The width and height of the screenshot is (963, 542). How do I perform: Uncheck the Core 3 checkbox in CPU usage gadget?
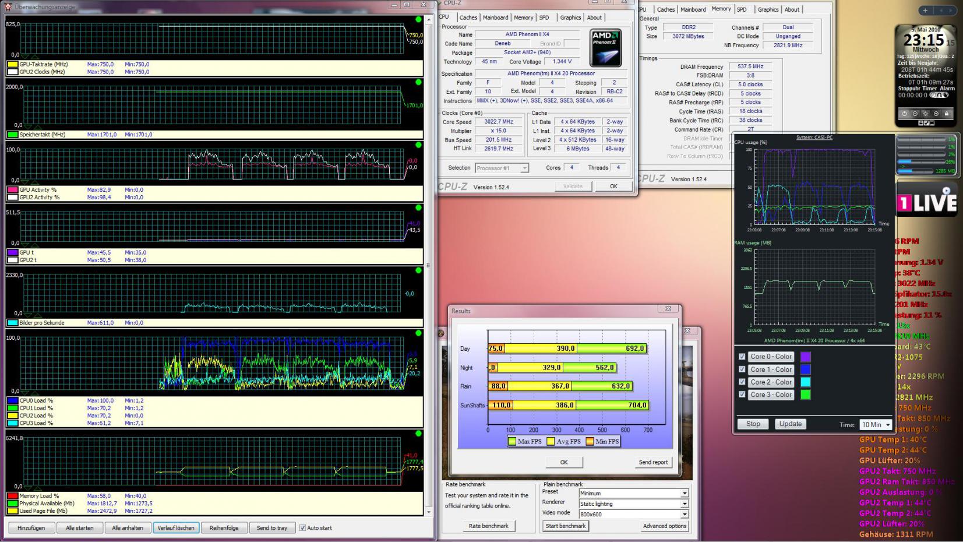[742, 395]
